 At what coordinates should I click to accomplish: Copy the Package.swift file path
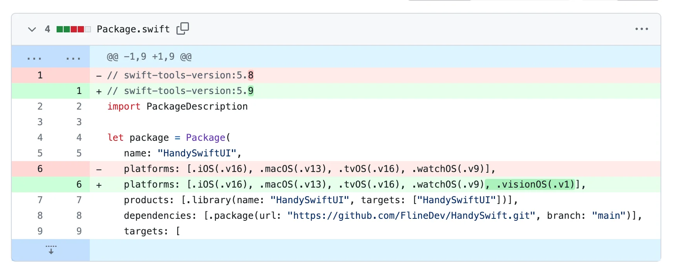(183, 28)
